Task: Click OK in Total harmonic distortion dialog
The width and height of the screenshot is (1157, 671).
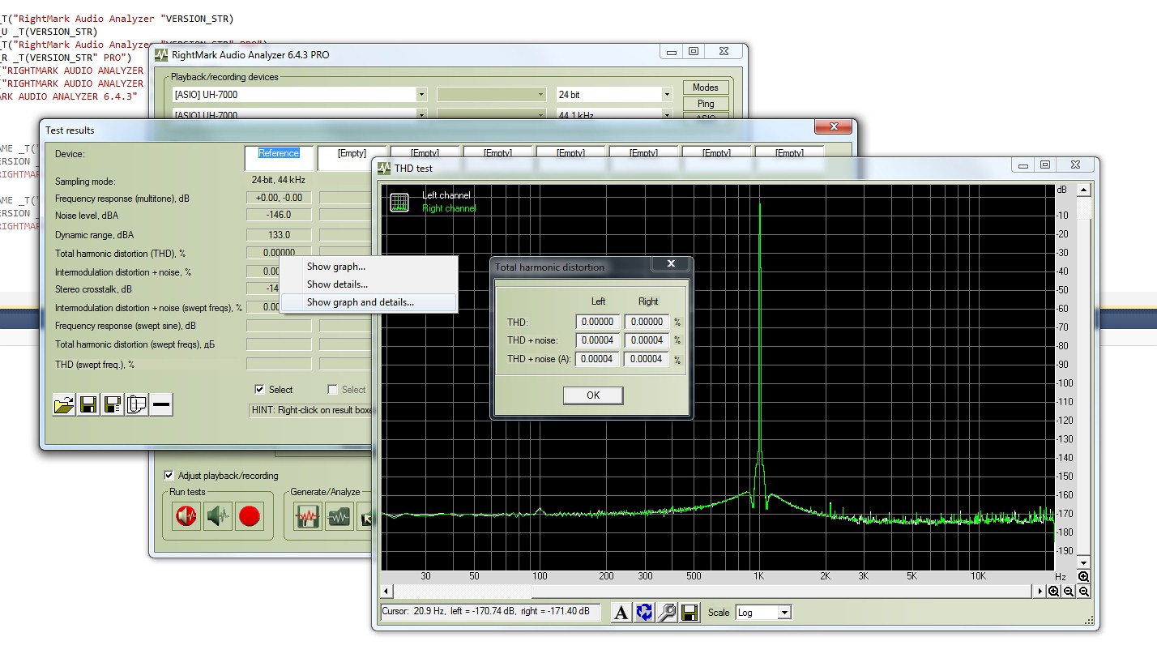Action: pyautogui.click(x=593, y=395)
